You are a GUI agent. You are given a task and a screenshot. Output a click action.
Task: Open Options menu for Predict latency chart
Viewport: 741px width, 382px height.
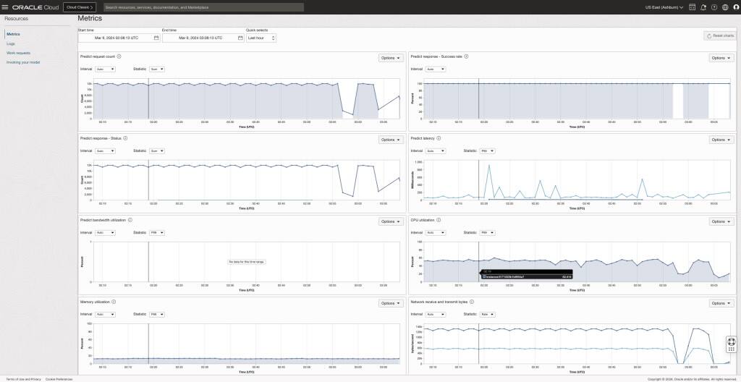[x=721, y=140]
